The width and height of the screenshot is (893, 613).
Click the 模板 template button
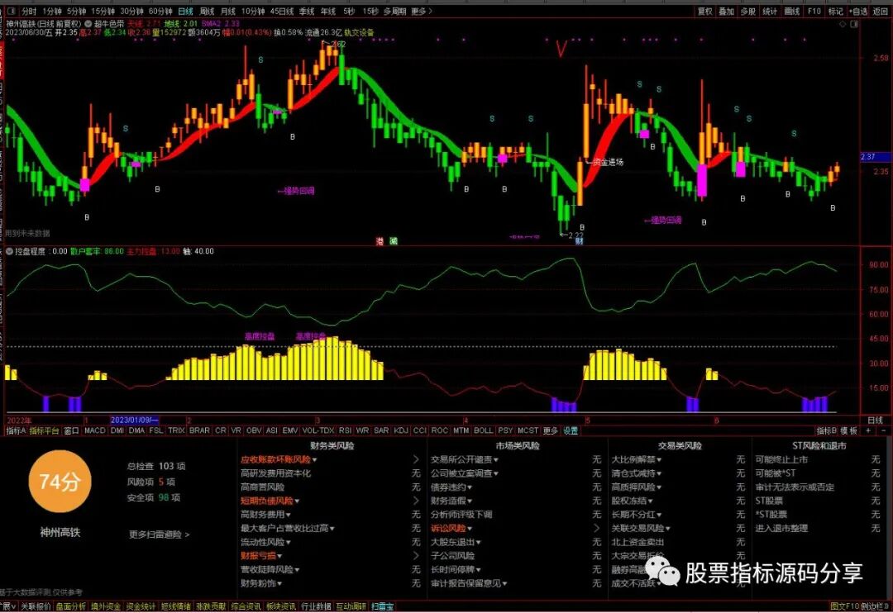click(848, 431)
